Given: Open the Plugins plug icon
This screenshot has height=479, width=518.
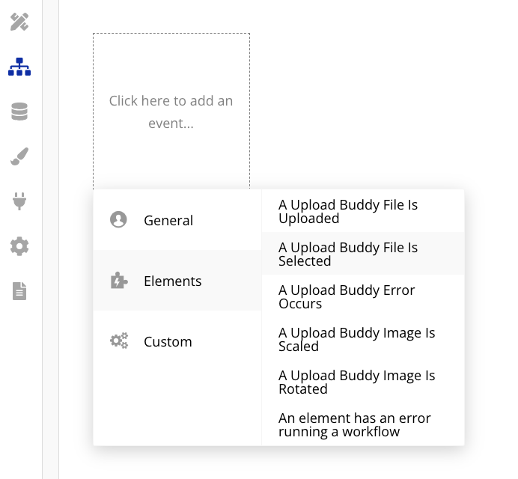Looking at the screenshot, I should pos(19,201).
